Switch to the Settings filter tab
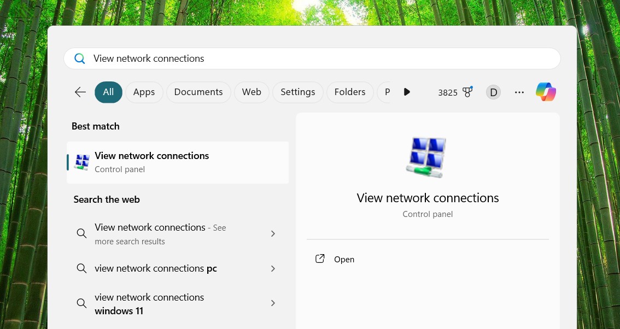This screenshot has width=620, height=329. (x=298, y=92)
